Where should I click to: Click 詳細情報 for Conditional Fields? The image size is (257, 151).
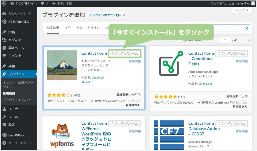click(242, 61)
